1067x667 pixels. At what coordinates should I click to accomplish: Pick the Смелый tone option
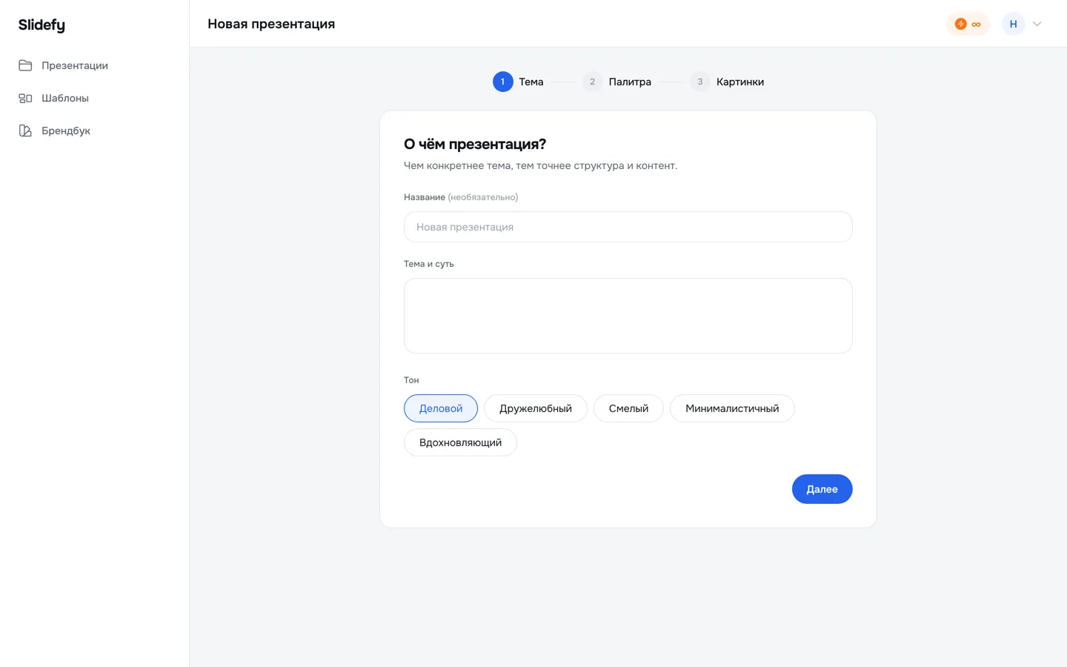[x=628, y=408]
